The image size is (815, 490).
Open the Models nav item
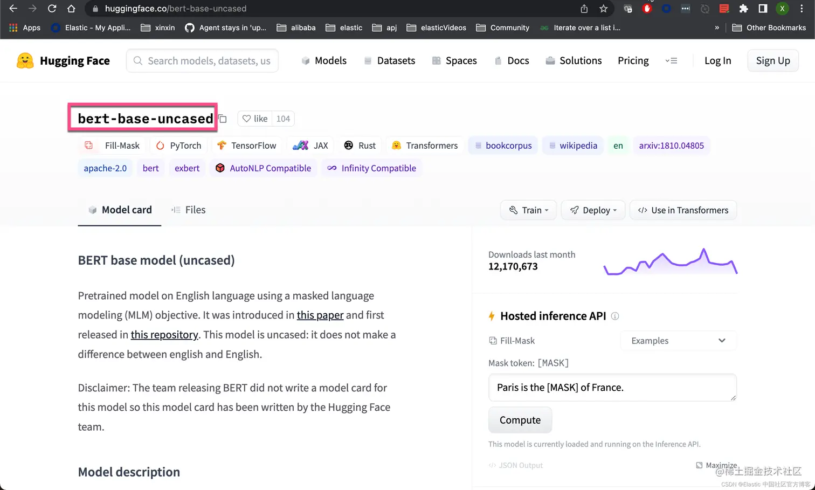point(324,60)
